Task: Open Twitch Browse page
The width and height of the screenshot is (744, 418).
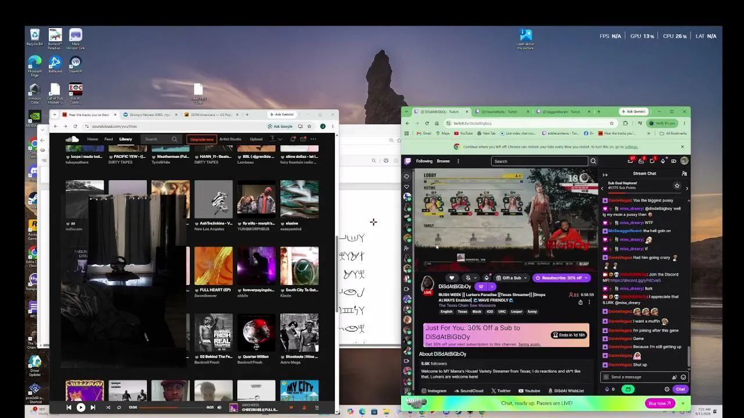Action: click(x=443, y=161)
